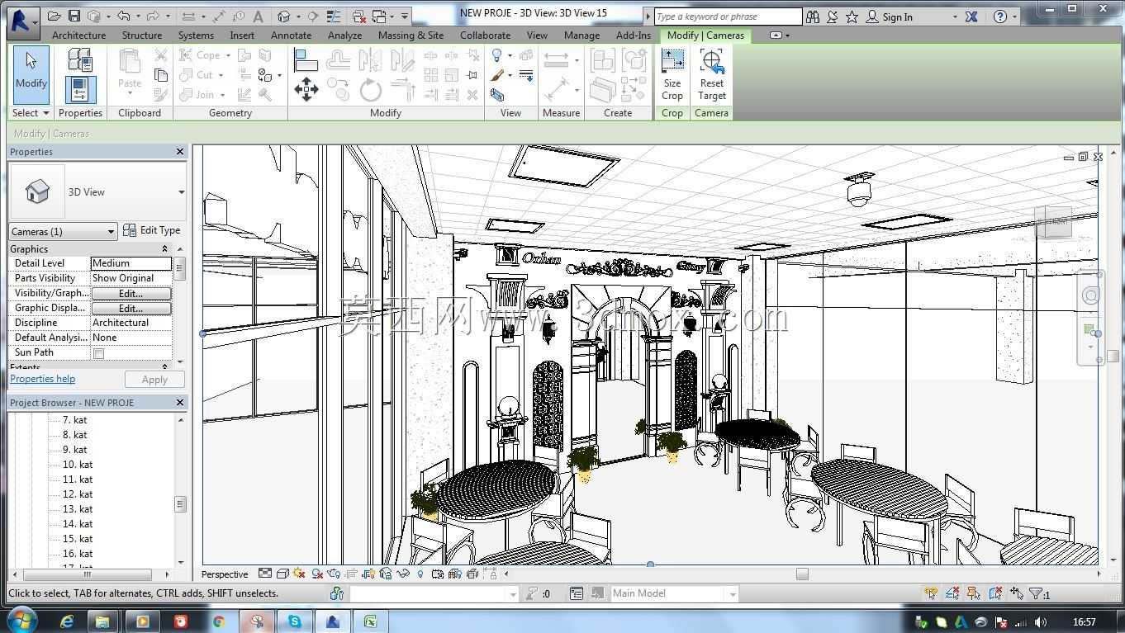Open Internet Explorer from the taskbar
The width and height of the screenshot is (1125, 633).
click(67, 621)
